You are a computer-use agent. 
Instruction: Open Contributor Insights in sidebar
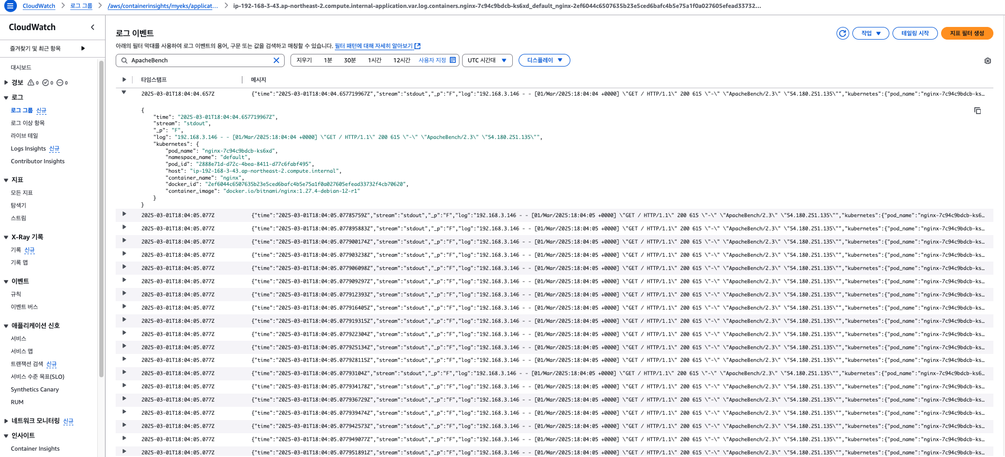pos(37,161)
